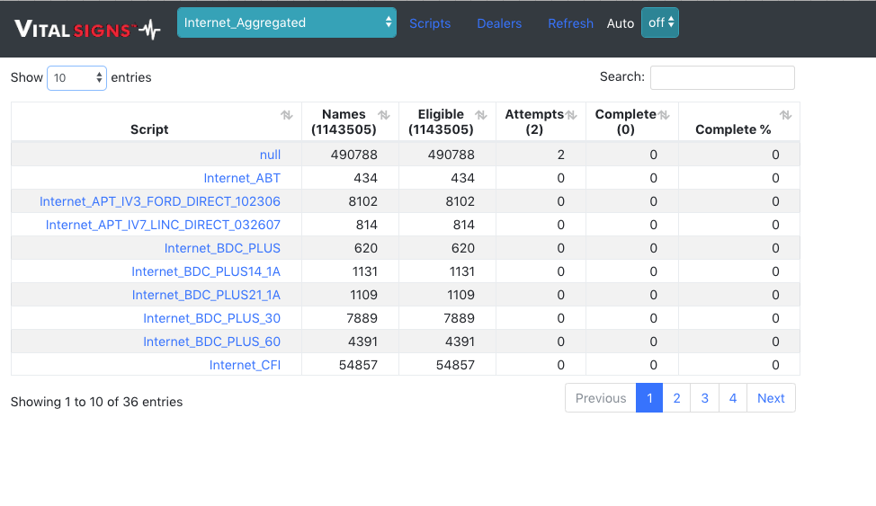Open the Internet_Aggregated campaign dropdown
The height and width of the screenshot is (506, 876).
pos(286,22)
